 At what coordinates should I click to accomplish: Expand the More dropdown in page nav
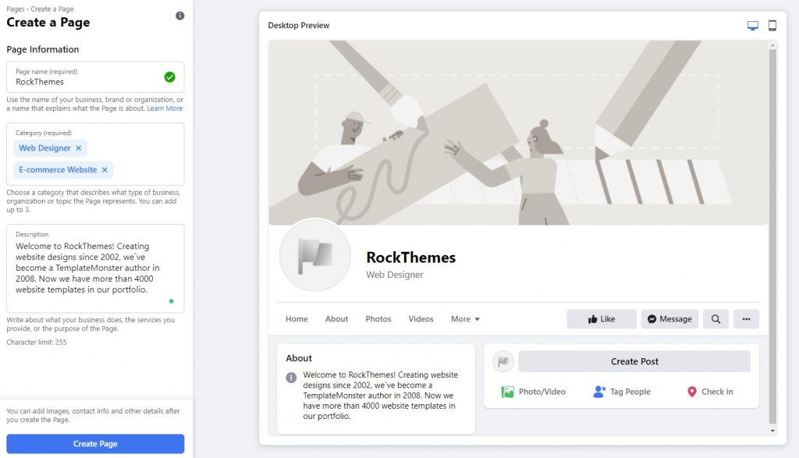click(465, 319)
